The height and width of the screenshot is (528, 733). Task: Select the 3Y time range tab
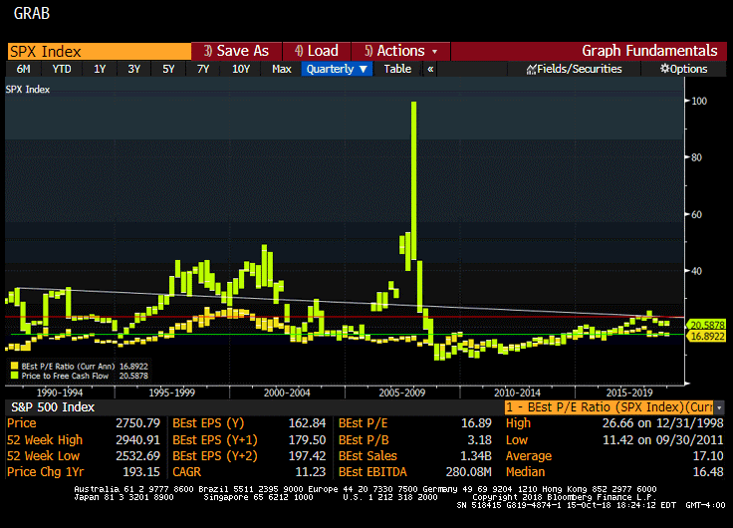pyautogui.click(x=133, y=69)
